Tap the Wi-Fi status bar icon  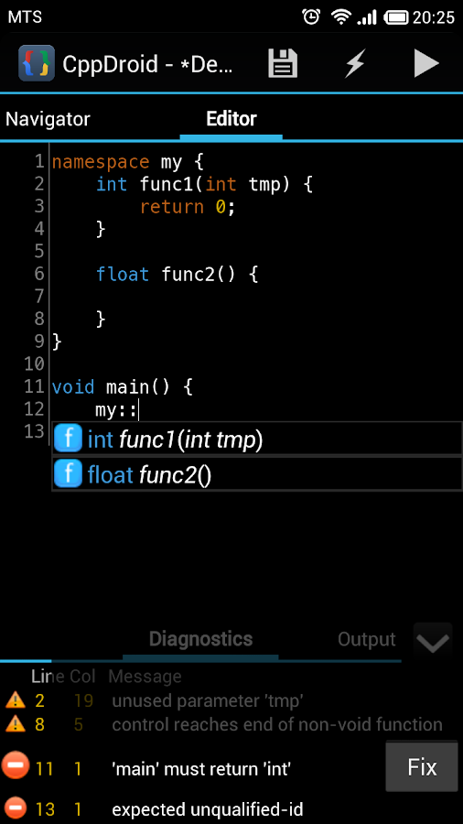point(340,16)
